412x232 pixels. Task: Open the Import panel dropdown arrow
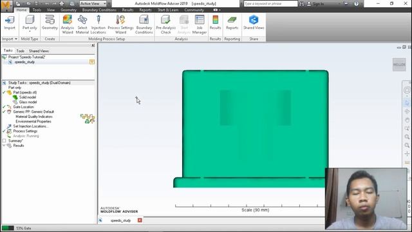[x=15, y=39]
